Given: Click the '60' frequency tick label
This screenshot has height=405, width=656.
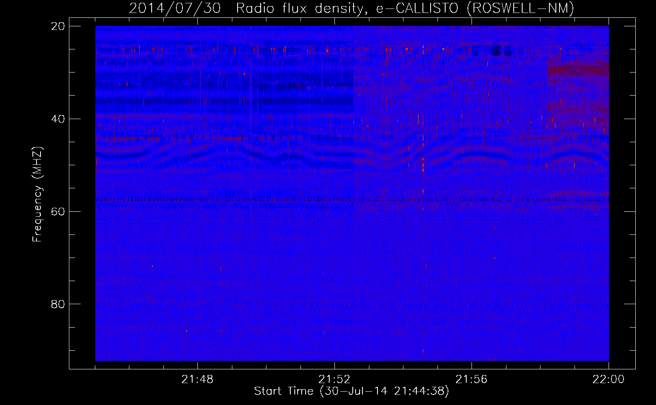Looking at the screenshot, I should point(58,212).
